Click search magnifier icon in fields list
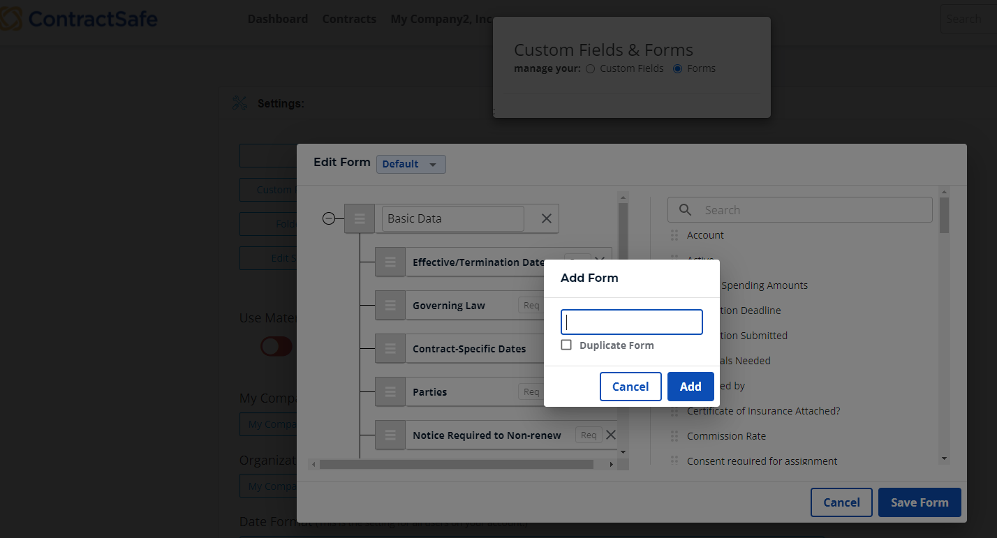The image size is (997, 538). pyautogui.click(x=686, y=209)
